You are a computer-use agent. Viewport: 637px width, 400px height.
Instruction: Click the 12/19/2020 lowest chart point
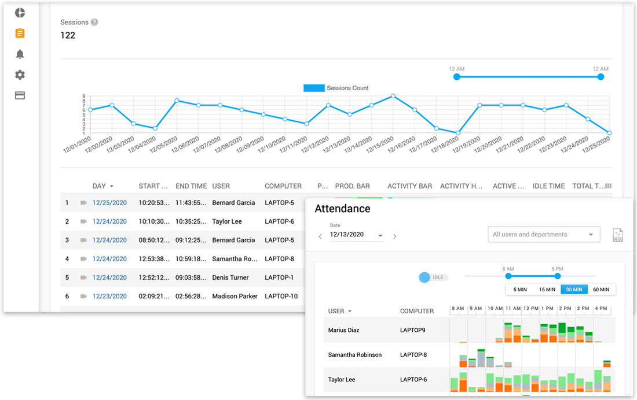pos(458,132)
